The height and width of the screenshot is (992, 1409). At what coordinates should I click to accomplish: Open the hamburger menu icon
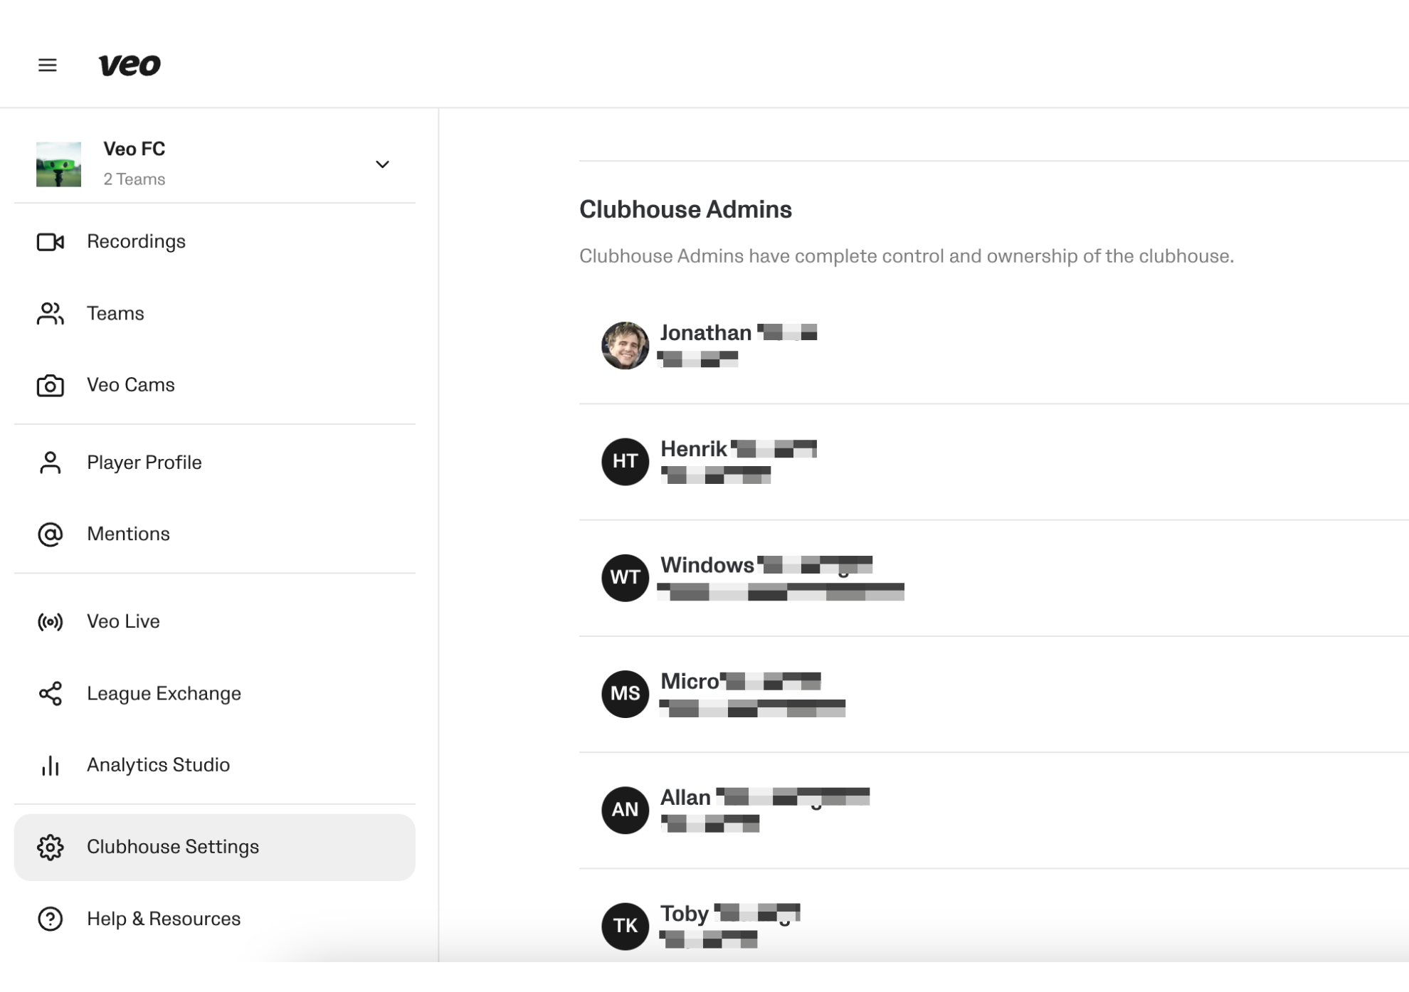click(48, 65)
